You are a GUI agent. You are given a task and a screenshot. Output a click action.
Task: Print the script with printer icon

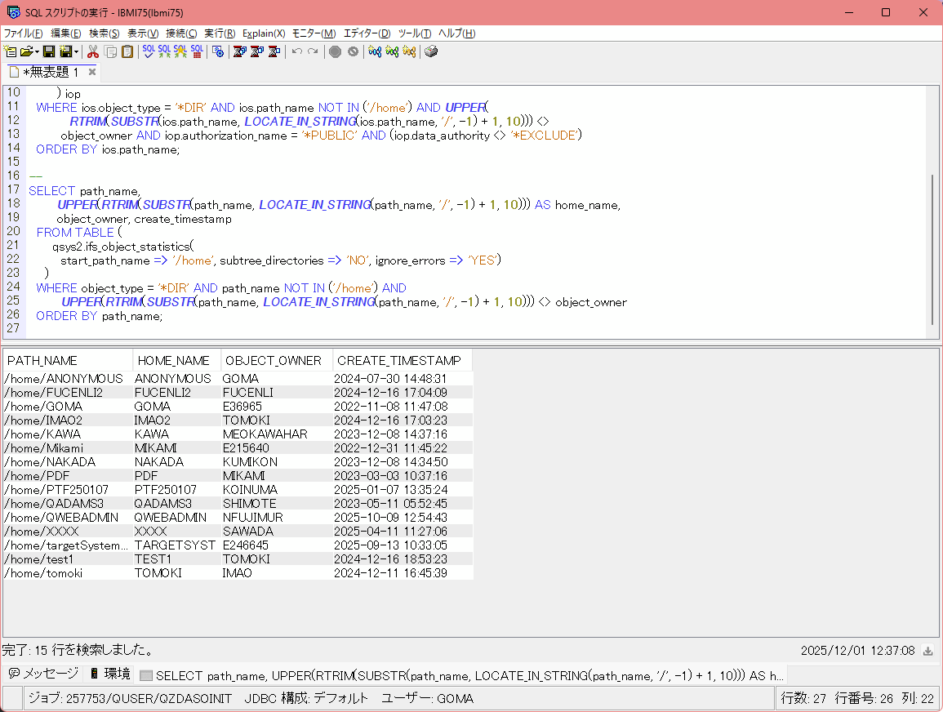point(430,51)
